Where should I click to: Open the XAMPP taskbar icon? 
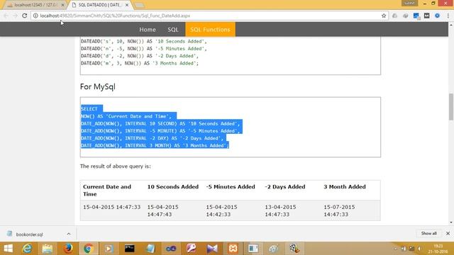click(233, 249)
